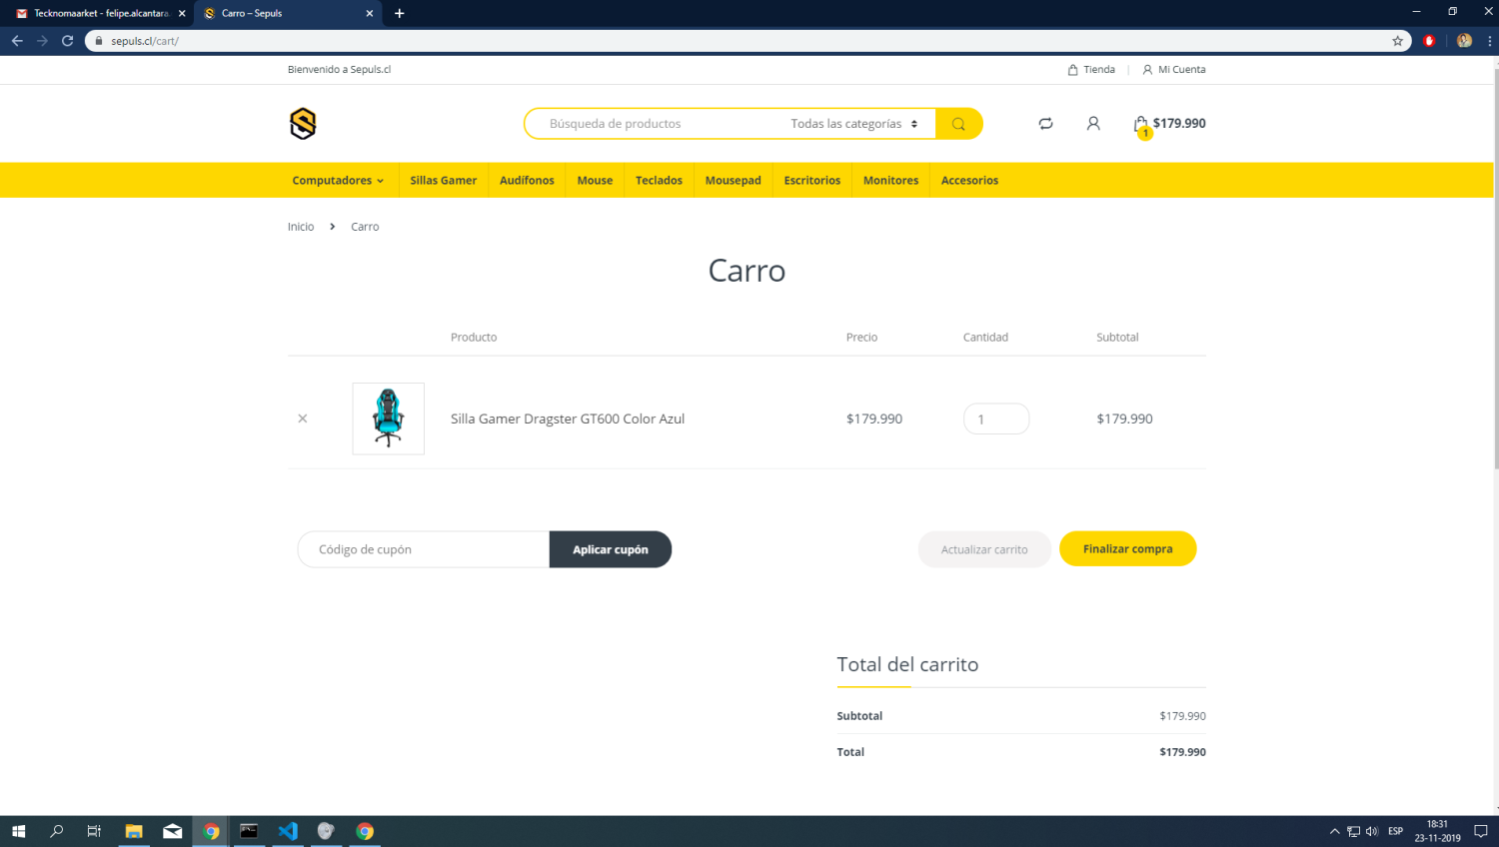The image size is (1499, 847).
Task: Show hidden system tray icons
Action: 1334,831
